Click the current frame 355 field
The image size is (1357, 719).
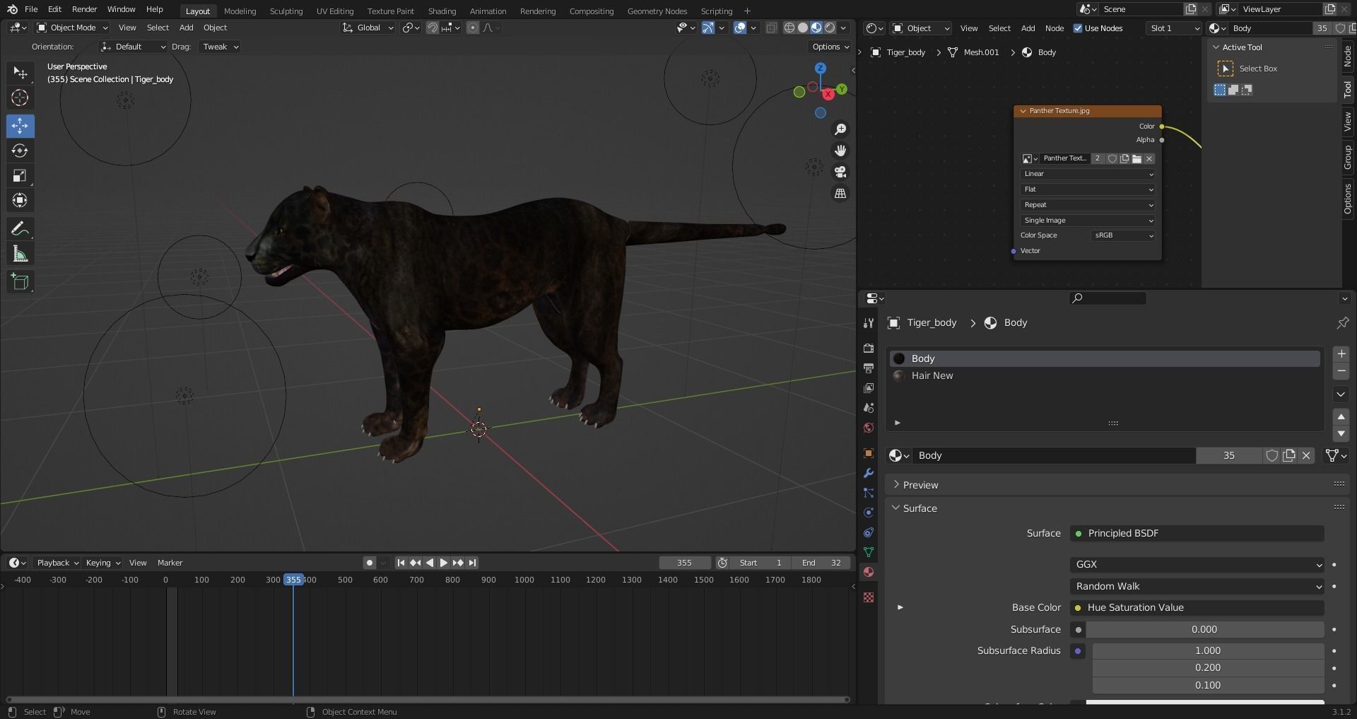pyautogui.click(x=684, y=563)
